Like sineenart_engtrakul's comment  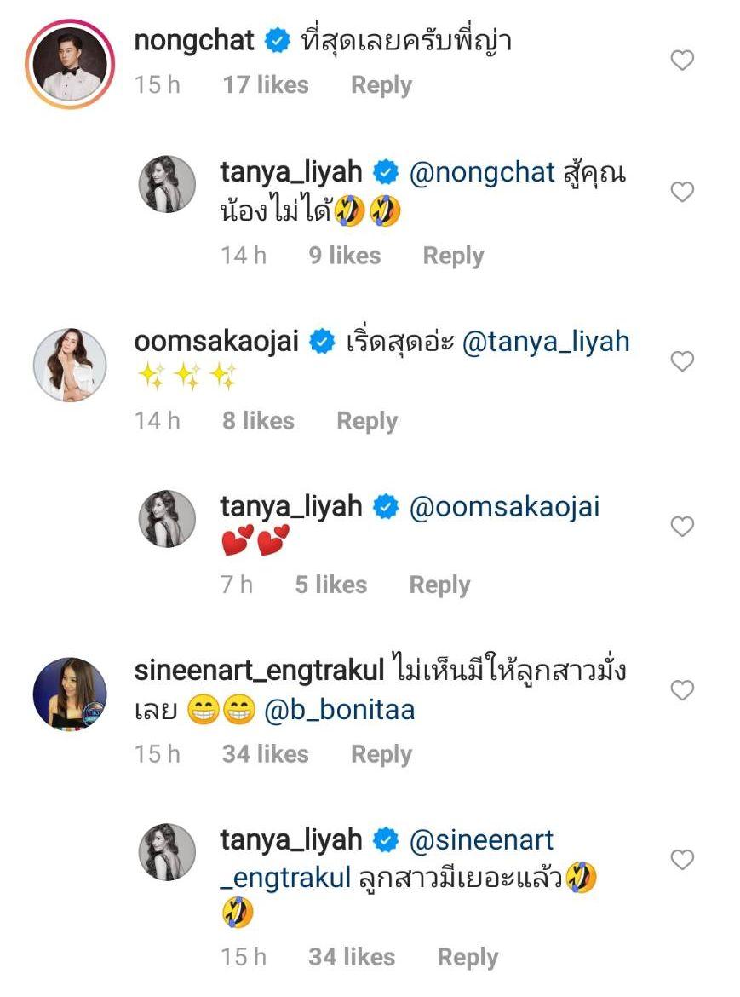682,689
